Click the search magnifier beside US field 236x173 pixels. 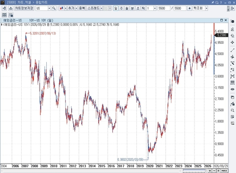pyautogui.click(x=54, y=8)
